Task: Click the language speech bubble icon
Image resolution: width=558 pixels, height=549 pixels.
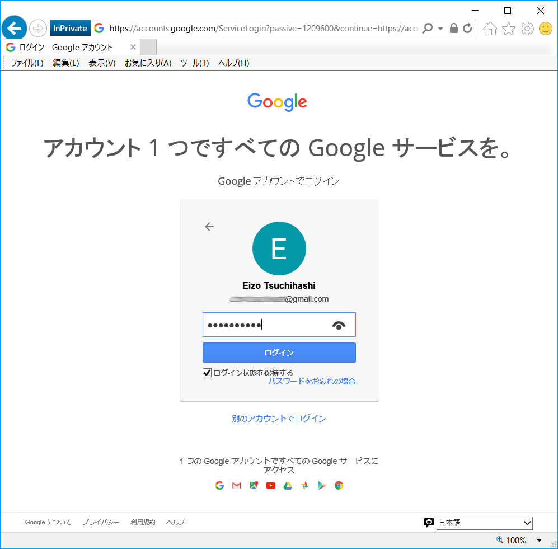Action: 429,522
